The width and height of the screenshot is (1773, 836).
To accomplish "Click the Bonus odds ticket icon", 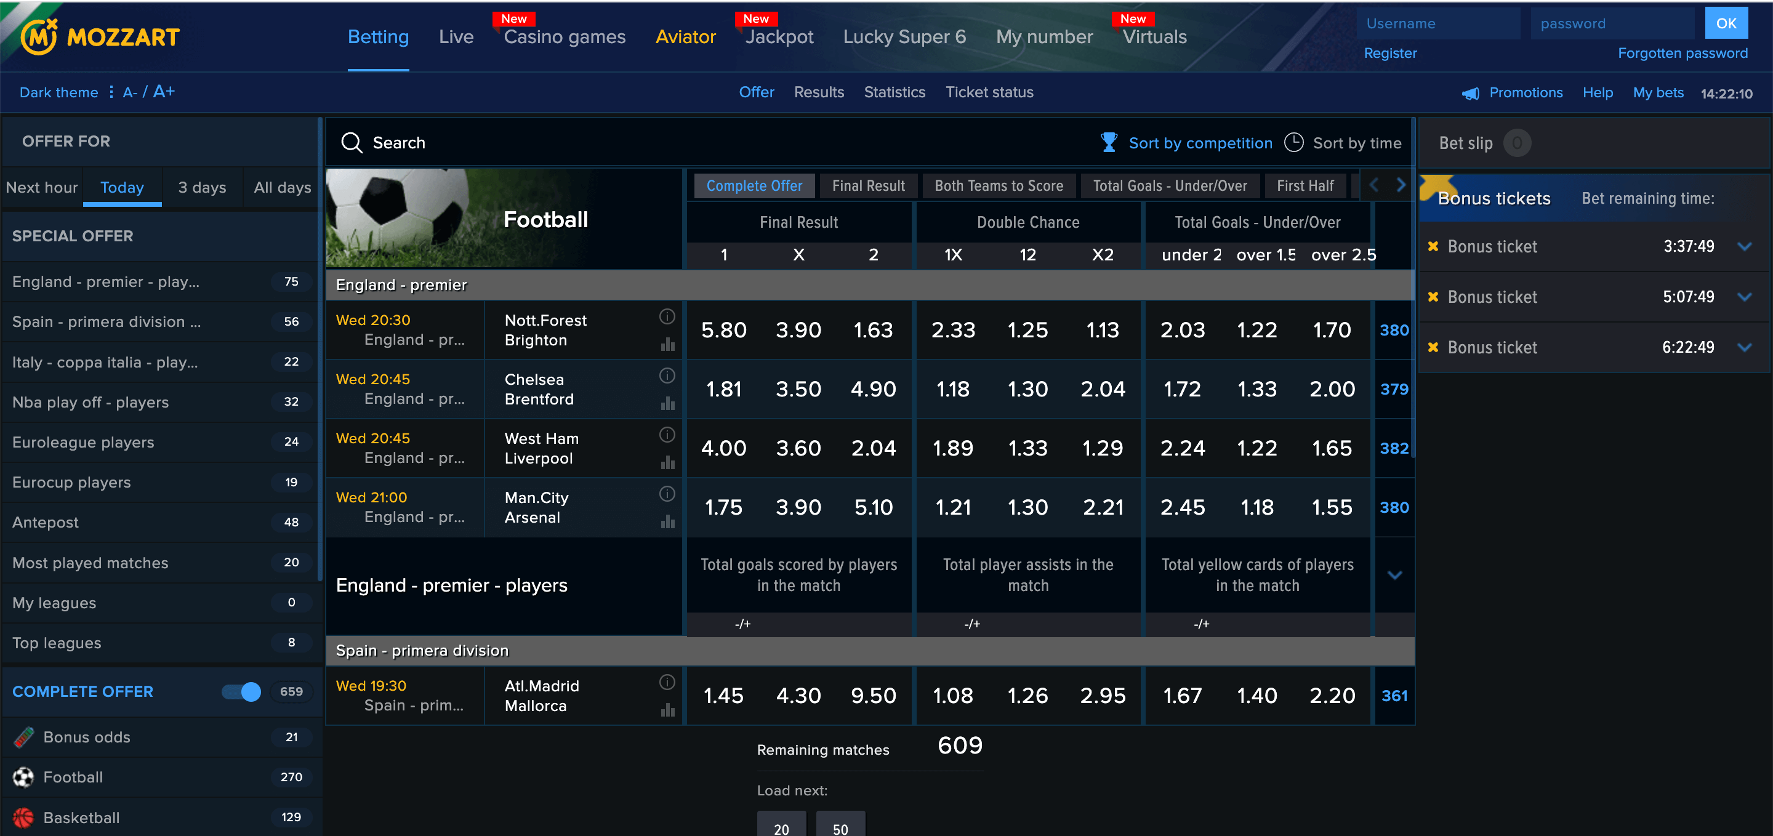I will click(x=23, y=737).
